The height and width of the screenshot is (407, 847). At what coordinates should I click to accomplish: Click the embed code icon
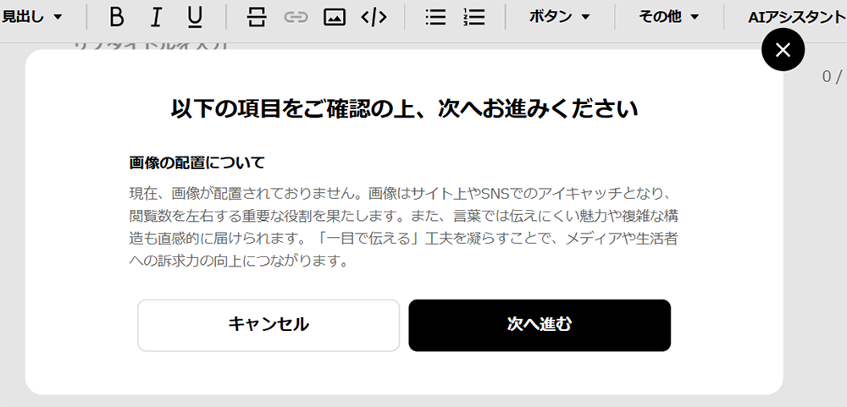(x=374, y=17)
